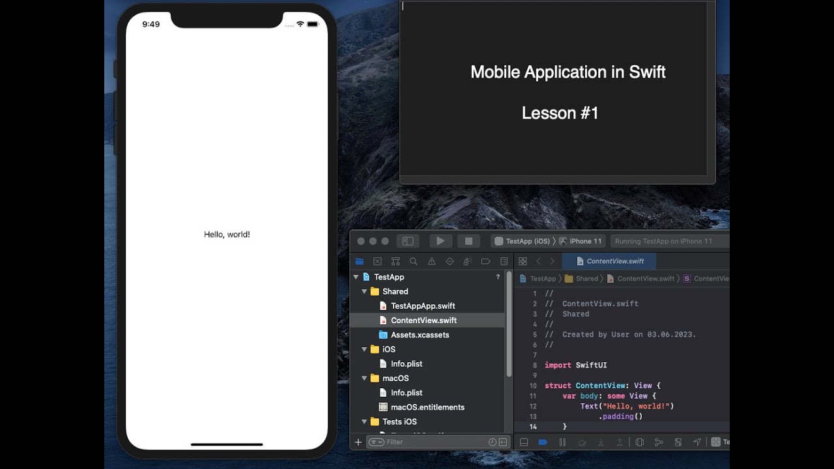Open Assets.xcassets in the navigator
Image resolution: width=834 pixels, height=469 pixels.
[x=420, y=335]
